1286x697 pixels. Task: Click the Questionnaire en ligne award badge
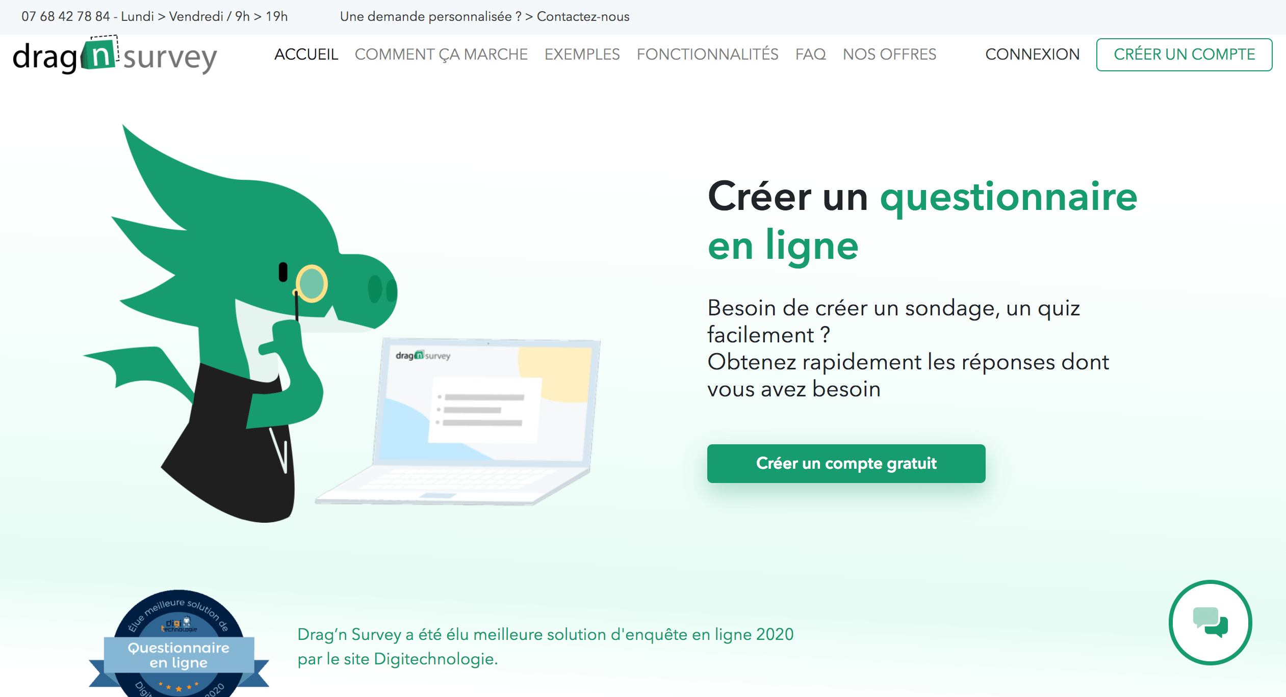point(178,644)
